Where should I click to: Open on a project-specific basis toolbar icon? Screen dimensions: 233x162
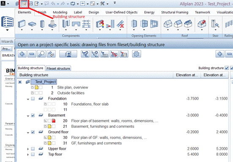(x=24, y=4)
